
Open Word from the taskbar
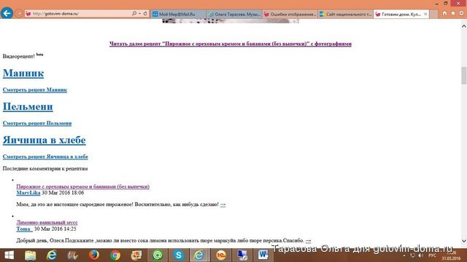click(263, 255)
